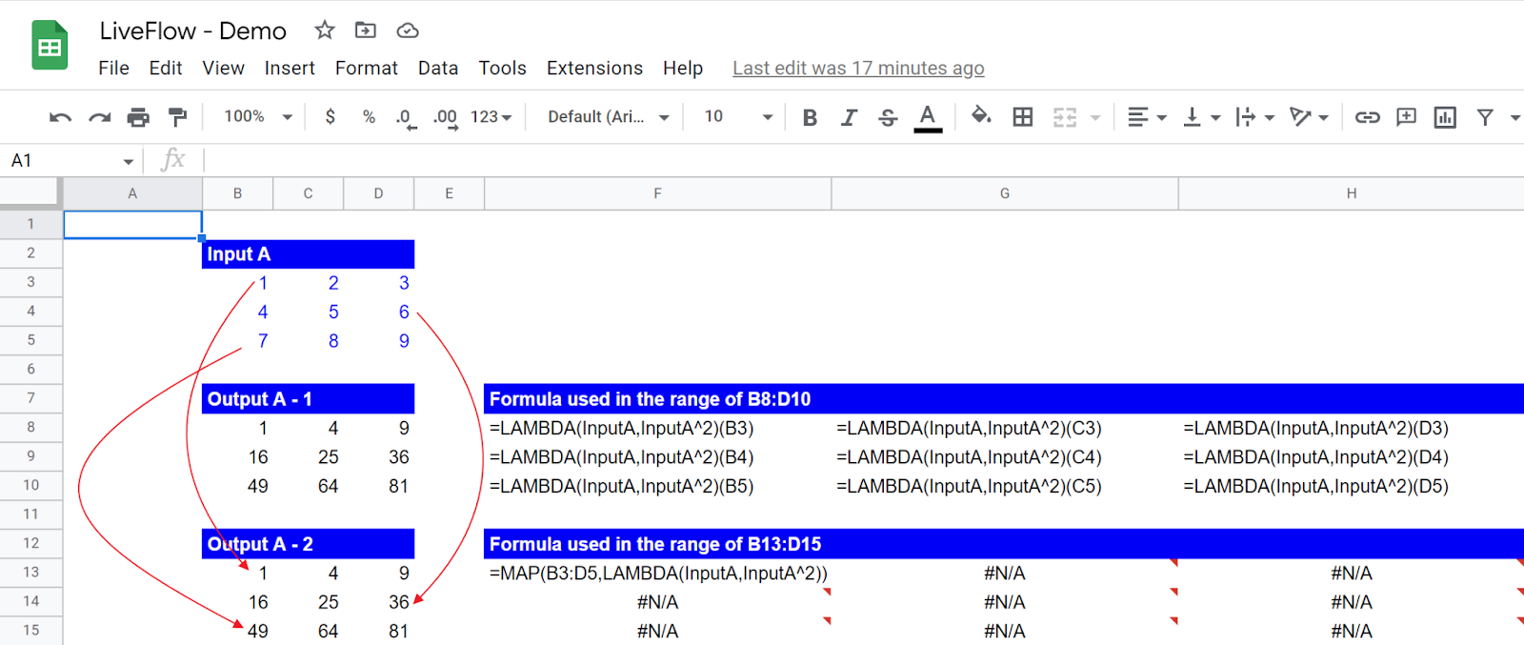Click the move to folder icon
Image resolution: width=1524 pixels, height=645 pixels.
(x=366, y=30)
